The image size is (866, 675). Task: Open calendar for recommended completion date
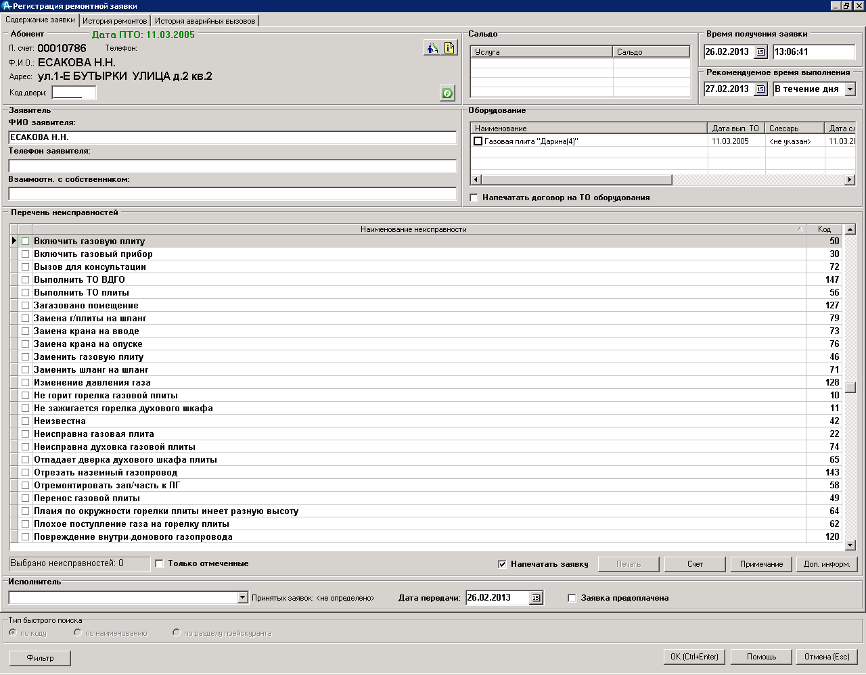pyautogui.click(x=760, y=89)
